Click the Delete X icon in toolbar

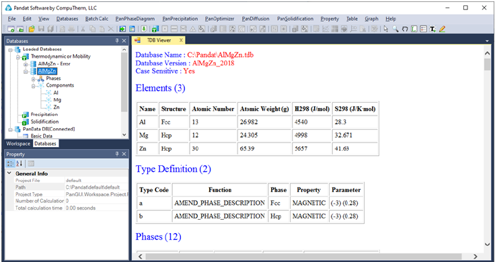point(111,29)
